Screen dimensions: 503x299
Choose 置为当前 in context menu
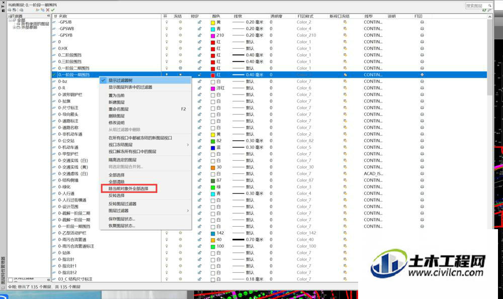tap(146, 95)
